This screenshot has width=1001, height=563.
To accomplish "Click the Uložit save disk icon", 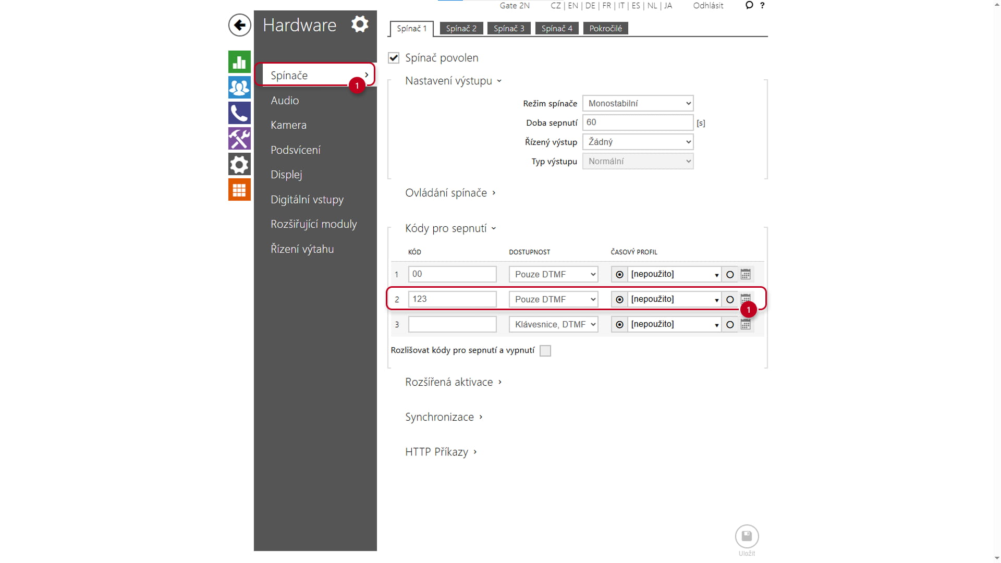I will coord(747,536).
